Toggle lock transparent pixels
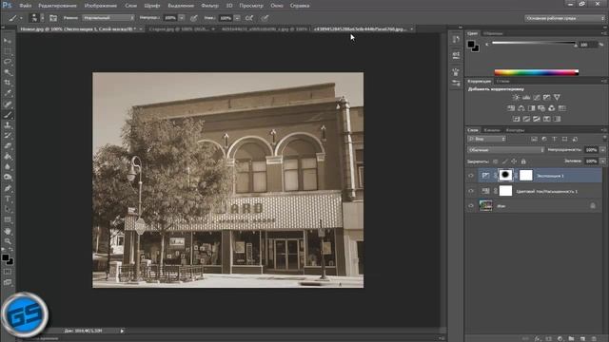This screenshot has width=609, height=342. (x=495, y=161)
